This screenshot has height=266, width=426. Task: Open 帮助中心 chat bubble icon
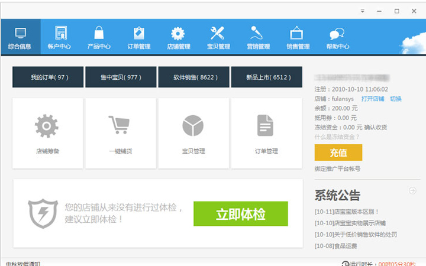pos(337,37)
